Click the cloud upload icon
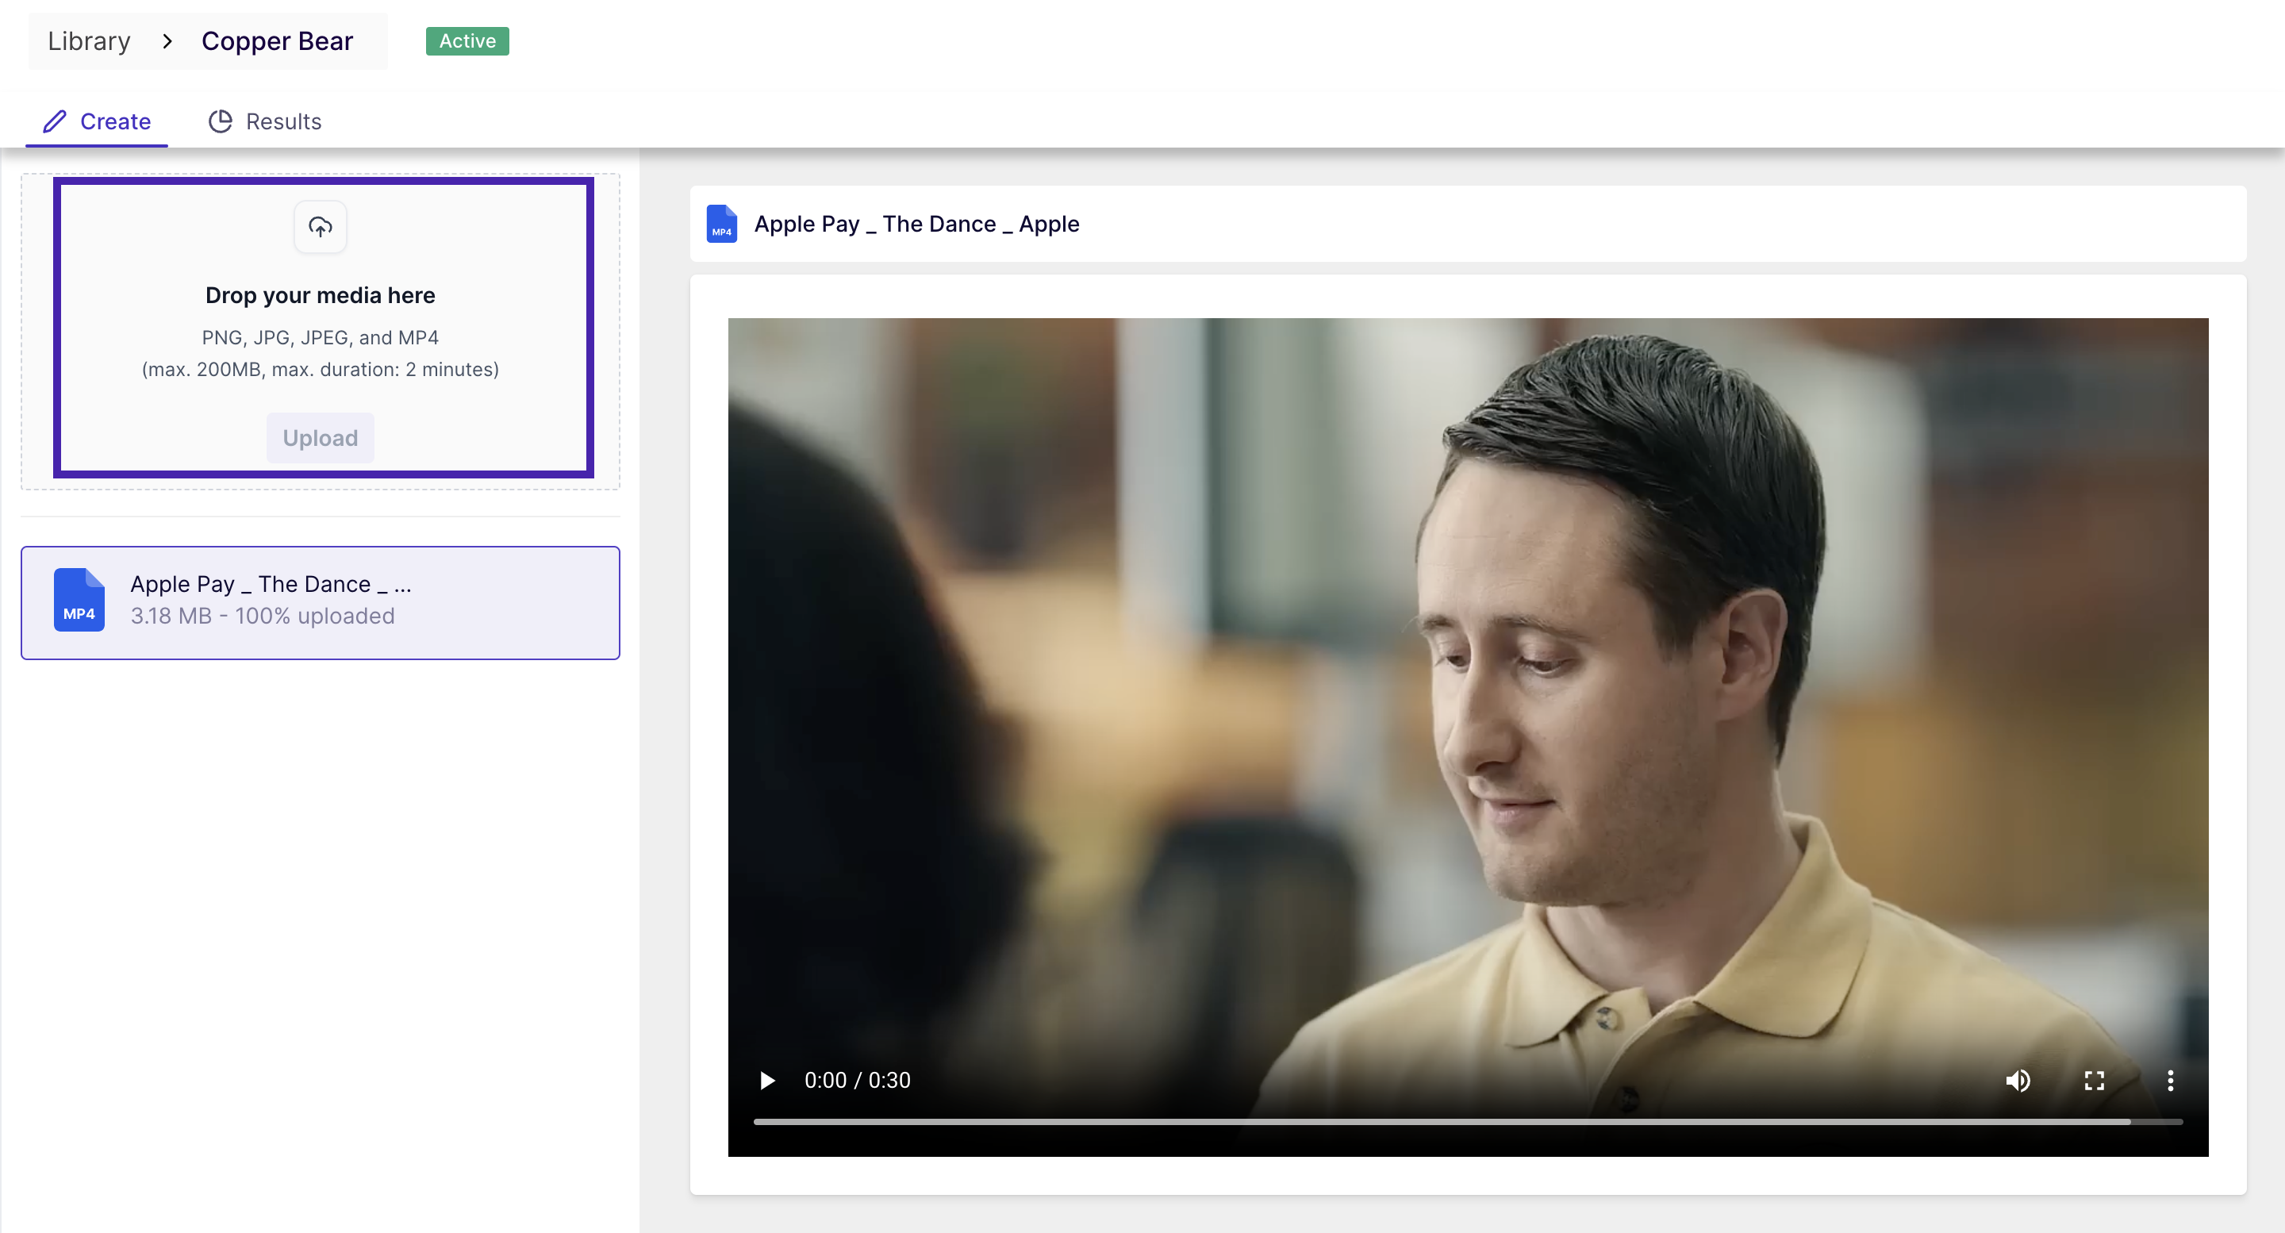Image resolution: width=2285 pixels, height=1233 pixels. click(x=321, y=227)
